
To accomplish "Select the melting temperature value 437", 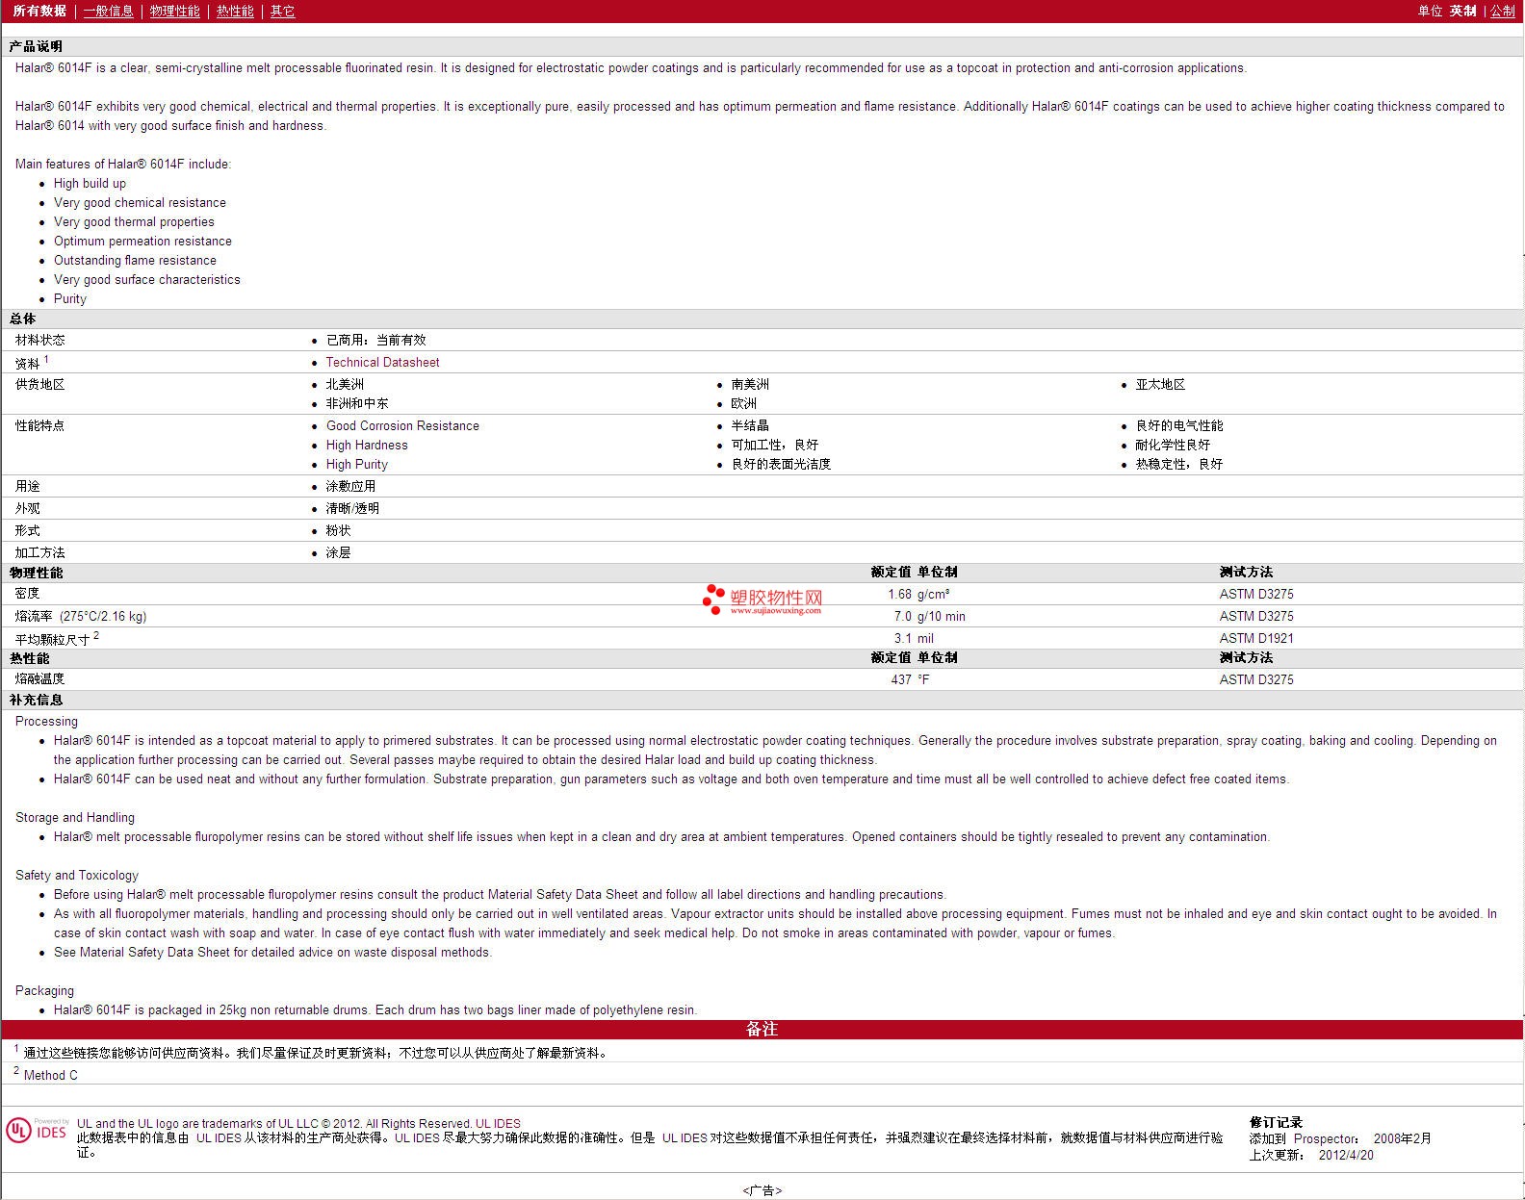I will [x=901, y=680].
